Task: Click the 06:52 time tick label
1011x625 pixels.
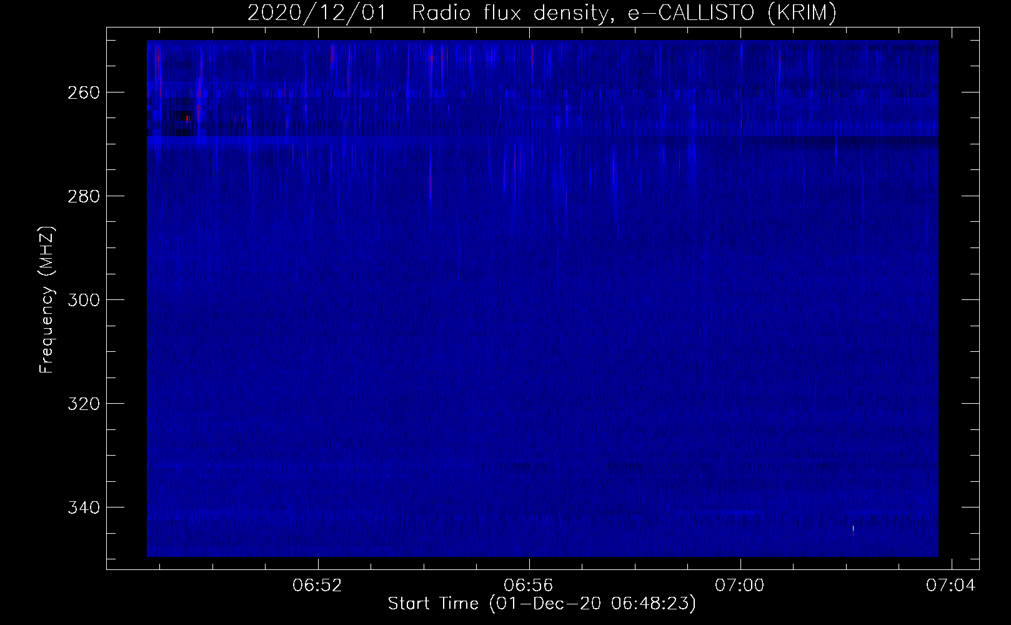Action: click(x=319, y=586)
